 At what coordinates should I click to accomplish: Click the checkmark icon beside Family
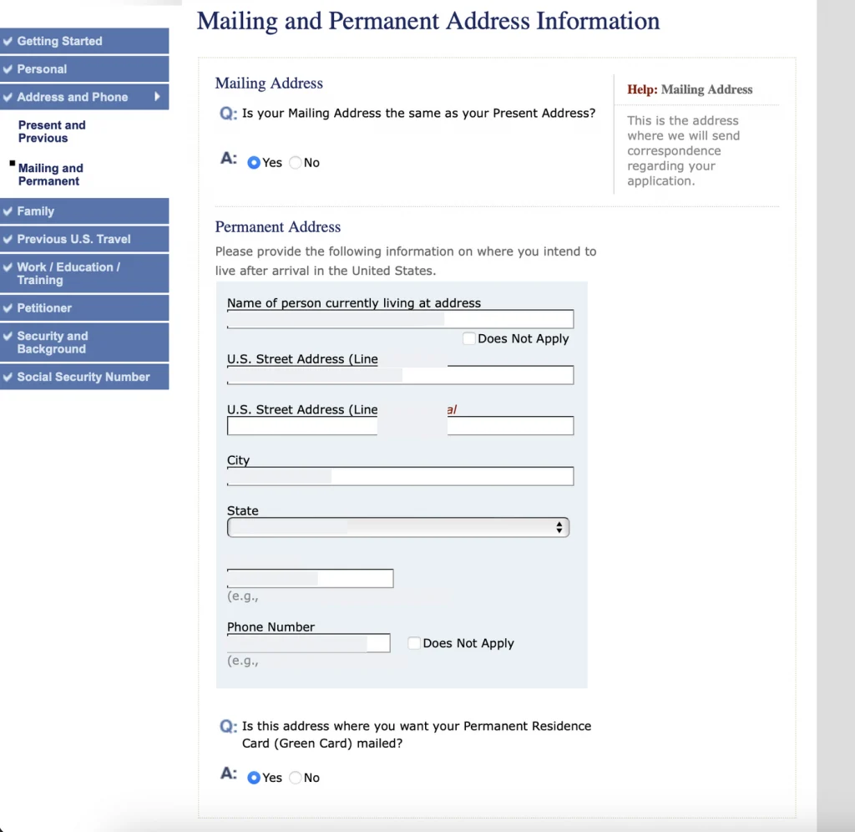(x=8, y=211)
